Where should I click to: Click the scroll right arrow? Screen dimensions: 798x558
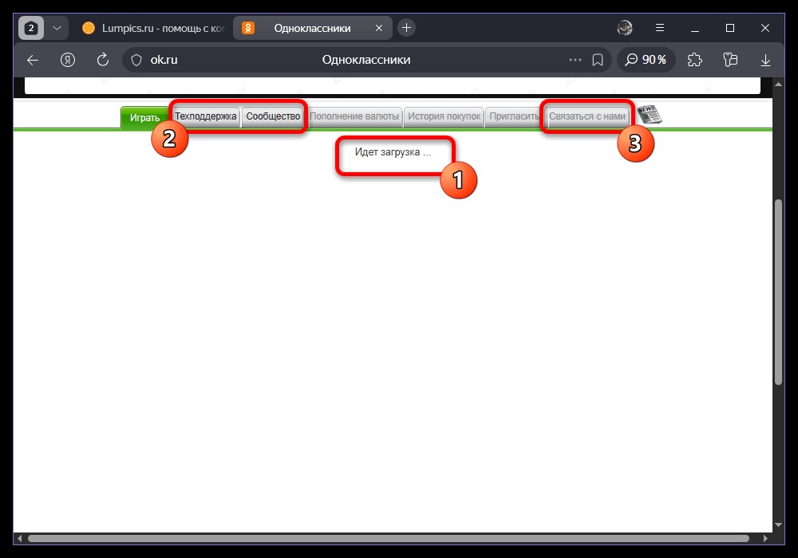click(x=765, y=538)
